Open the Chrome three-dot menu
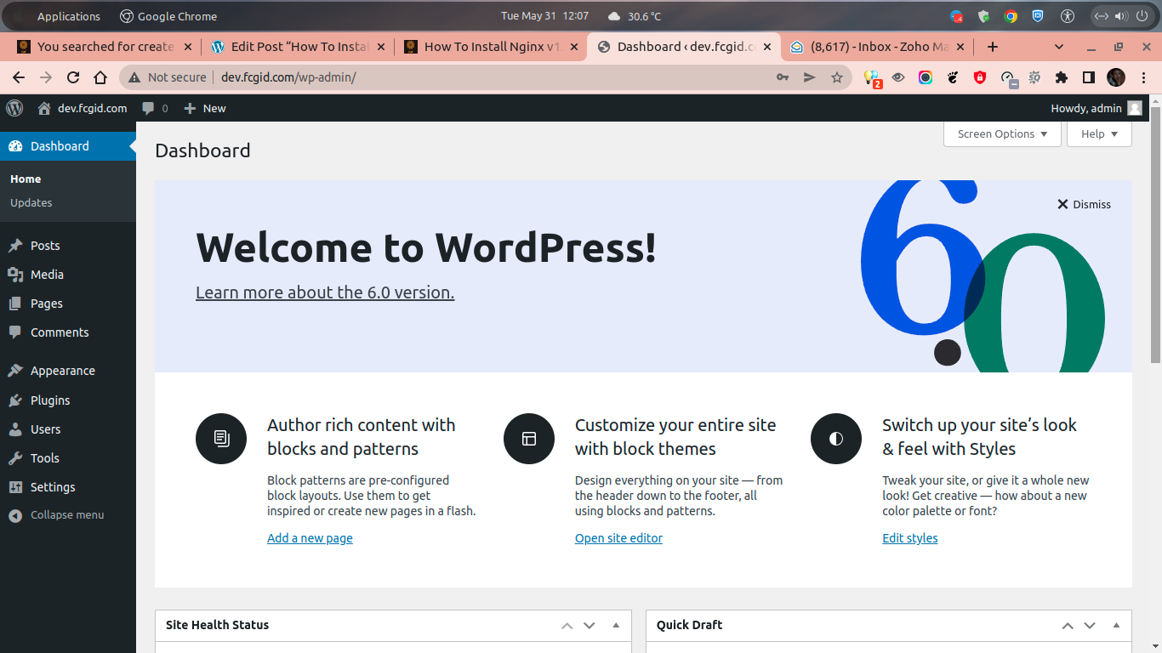 (x=1144, y=77)
